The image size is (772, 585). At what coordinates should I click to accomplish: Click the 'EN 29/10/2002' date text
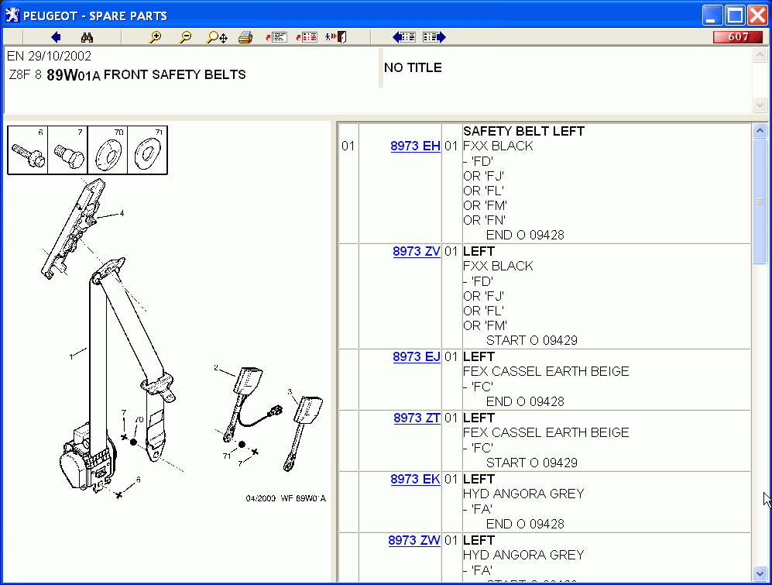tap(49, 56)
